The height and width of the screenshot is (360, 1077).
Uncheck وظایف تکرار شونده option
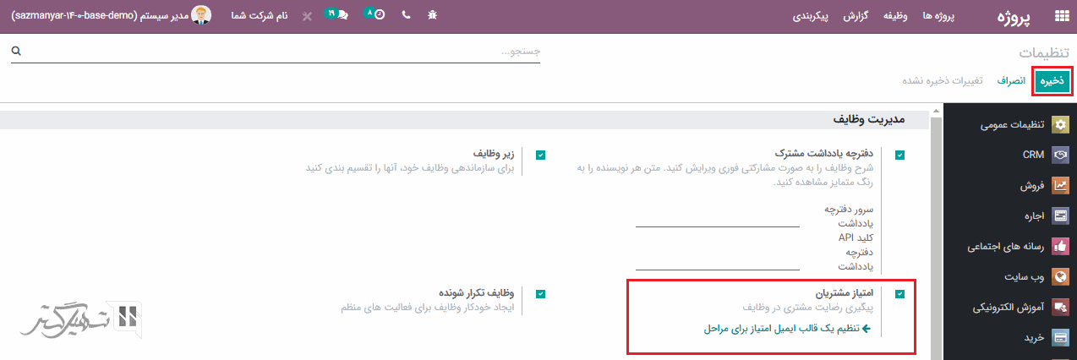click(x=540, y=294)
